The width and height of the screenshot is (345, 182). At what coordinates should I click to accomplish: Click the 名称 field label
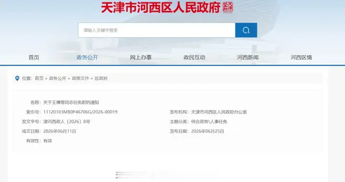(x=35, y=102)
